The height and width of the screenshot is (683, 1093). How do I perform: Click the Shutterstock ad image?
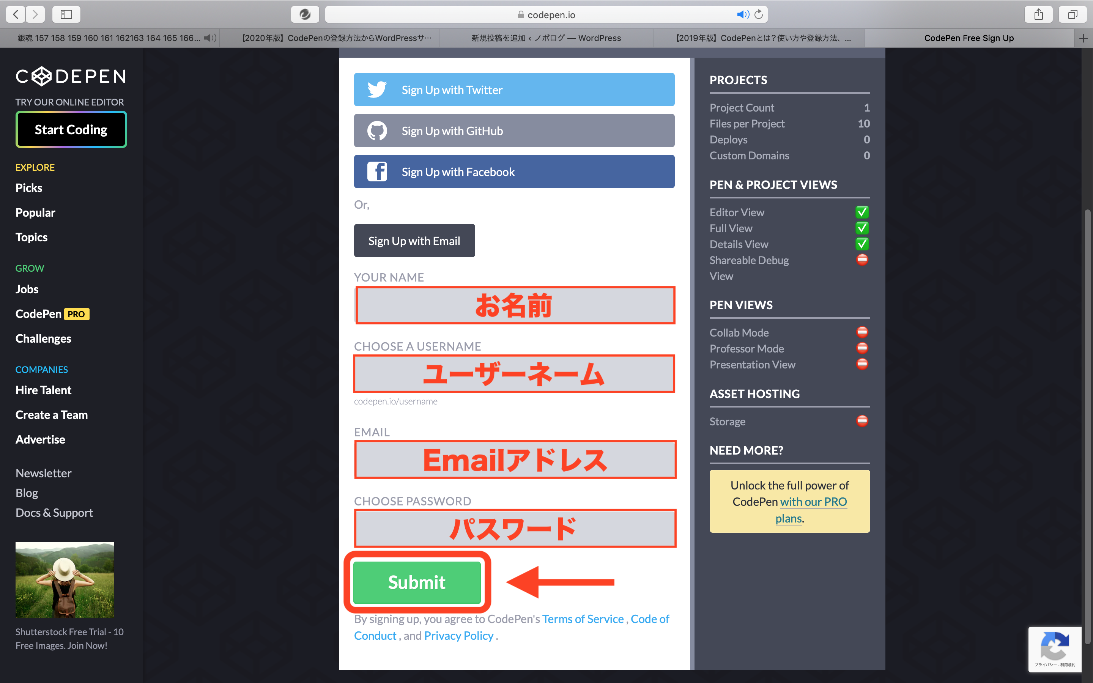65,579
